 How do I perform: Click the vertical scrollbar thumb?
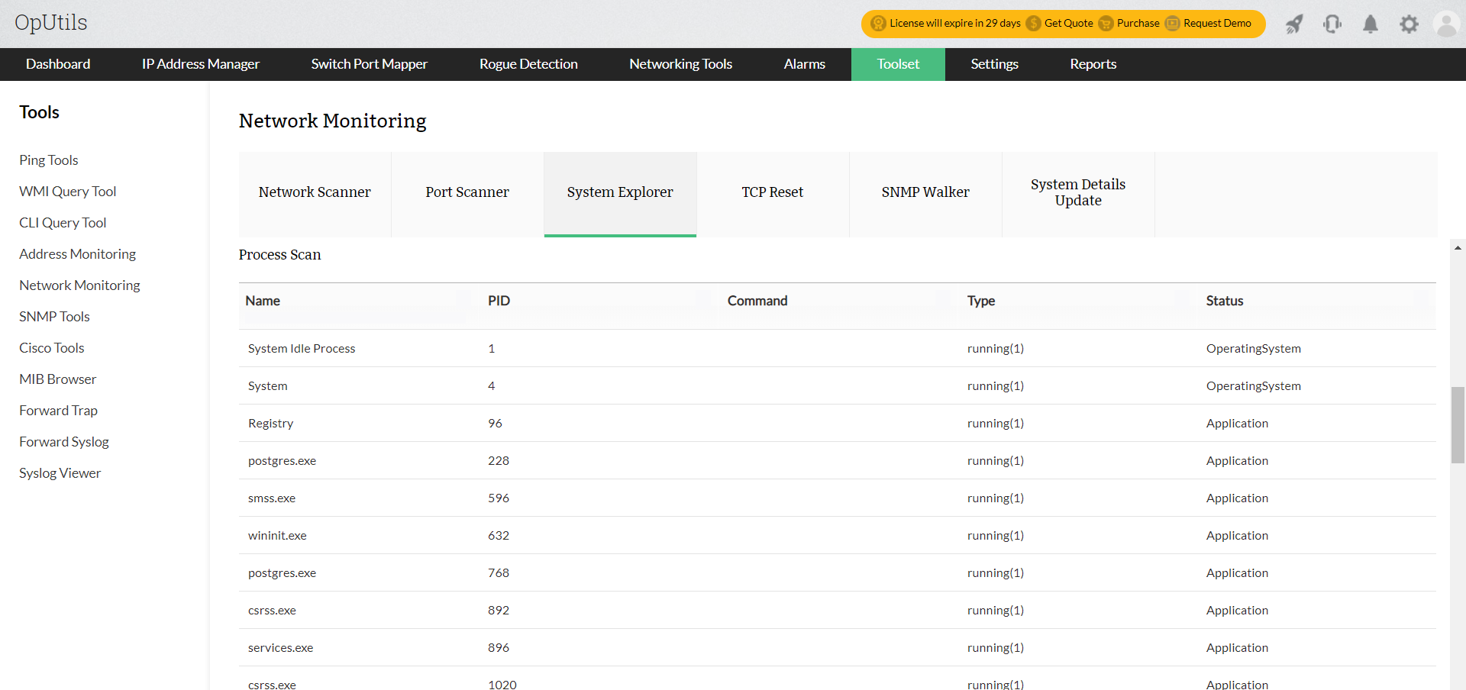click(1458, 425)
